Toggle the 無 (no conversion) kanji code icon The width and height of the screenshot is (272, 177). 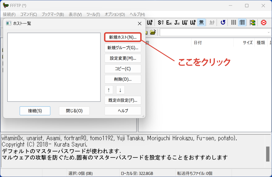click(x=201, y=22)
